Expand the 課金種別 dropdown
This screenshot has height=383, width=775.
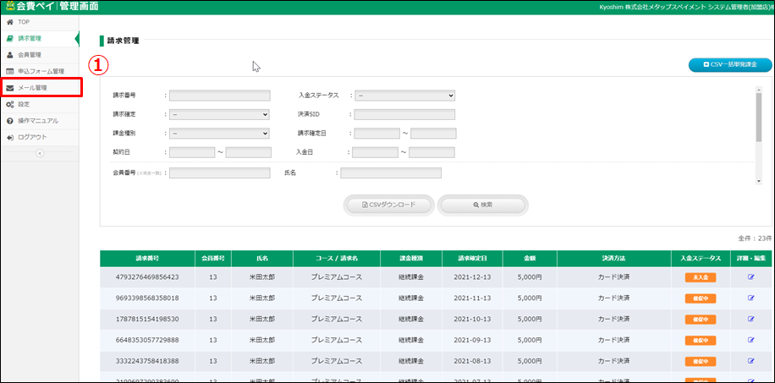click(x=219, y=133)
